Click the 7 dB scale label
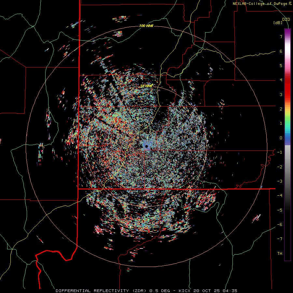This screenshot has height=293, width=293. tap(281, 36)
